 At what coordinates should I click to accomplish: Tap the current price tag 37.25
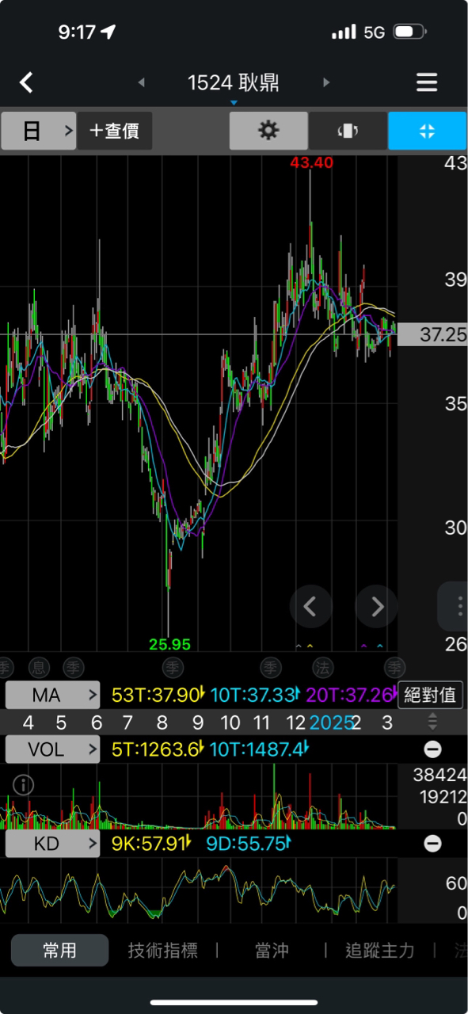[x=432, y=335]
